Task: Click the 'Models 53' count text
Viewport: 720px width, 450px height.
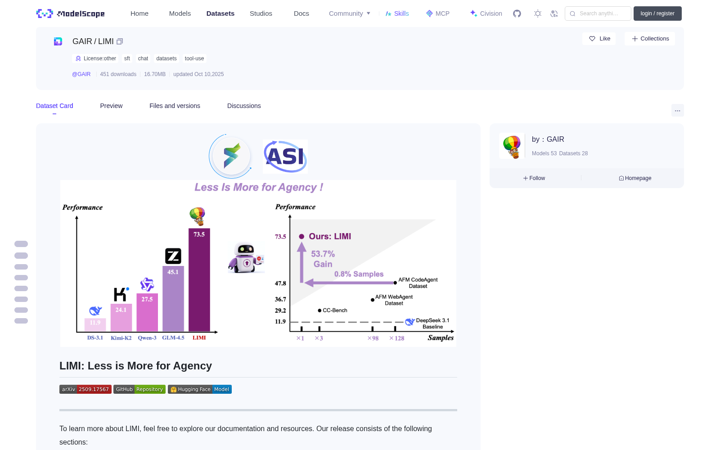Action: [x=544, y=153]
